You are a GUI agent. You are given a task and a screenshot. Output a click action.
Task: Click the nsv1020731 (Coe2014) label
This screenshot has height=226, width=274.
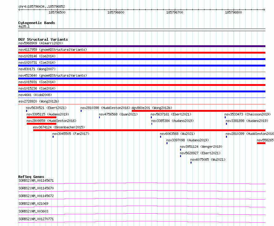pyautogui.click(x=37, y=63)
